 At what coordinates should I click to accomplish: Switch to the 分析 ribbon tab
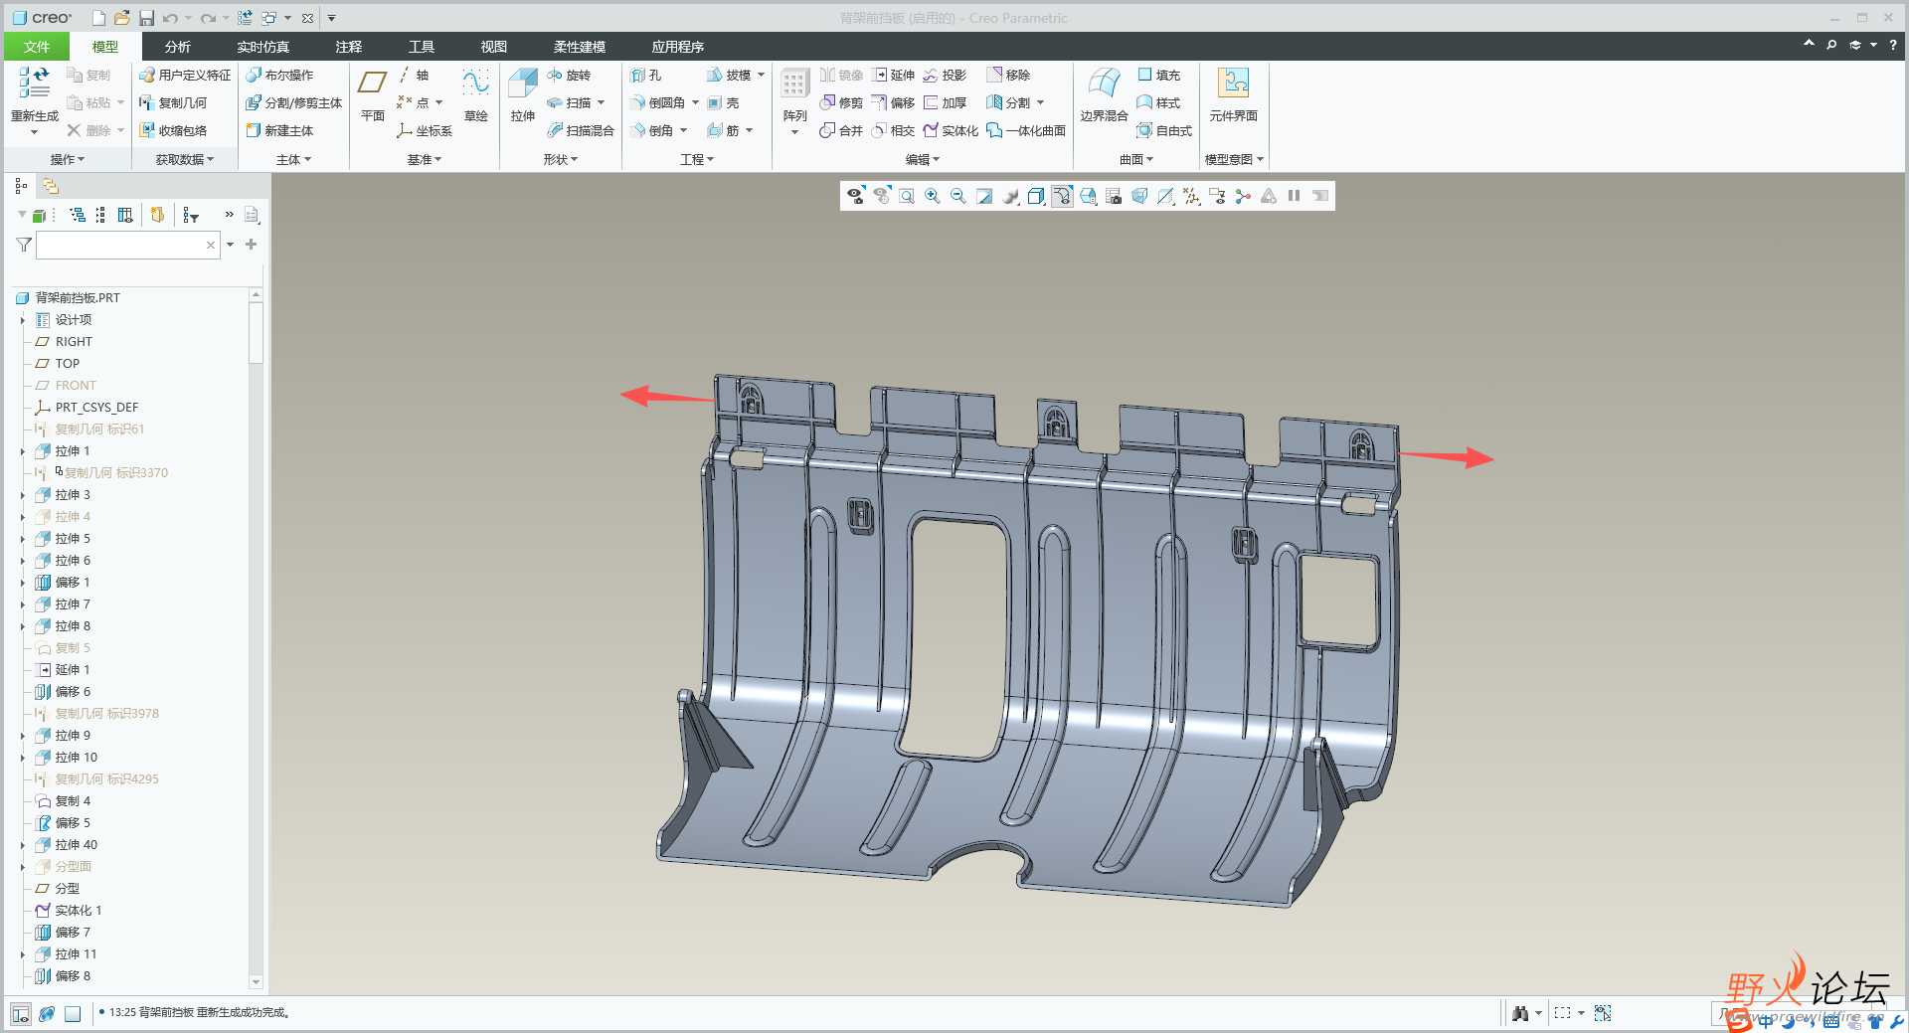point(178,47)
